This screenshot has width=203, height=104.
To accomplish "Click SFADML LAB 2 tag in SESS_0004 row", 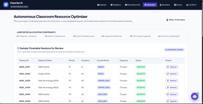I will point(104,88).
